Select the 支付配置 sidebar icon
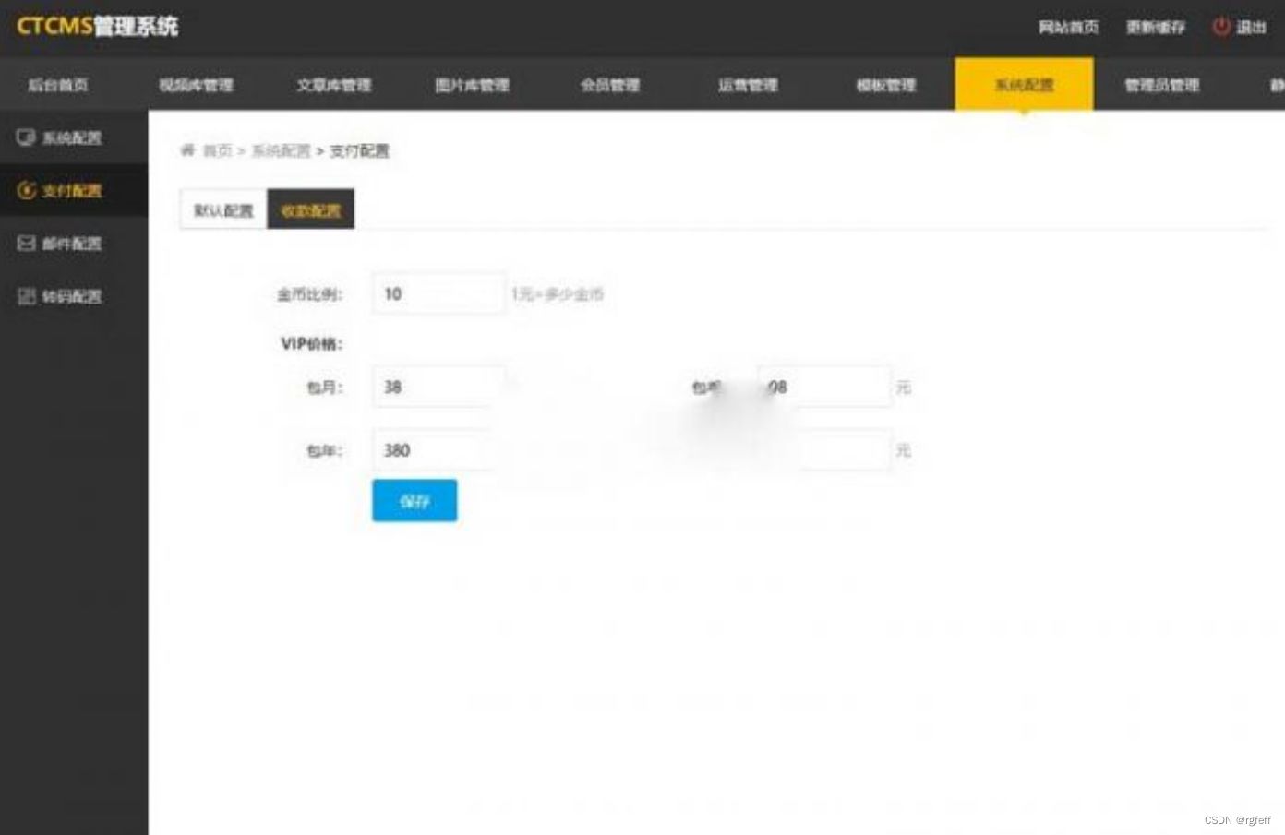The height and width of the screenshot is (835, 1285). (x=26, y=191)
